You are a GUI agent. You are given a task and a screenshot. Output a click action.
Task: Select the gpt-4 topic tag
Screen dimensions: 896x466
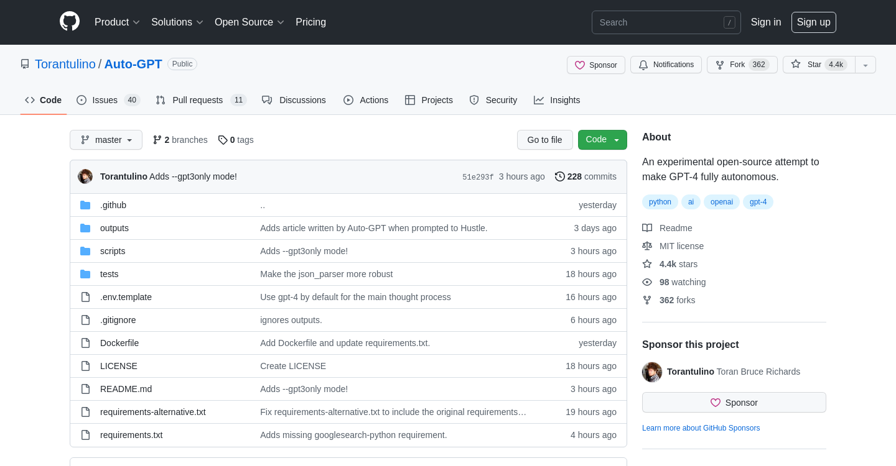click(758, 202)
